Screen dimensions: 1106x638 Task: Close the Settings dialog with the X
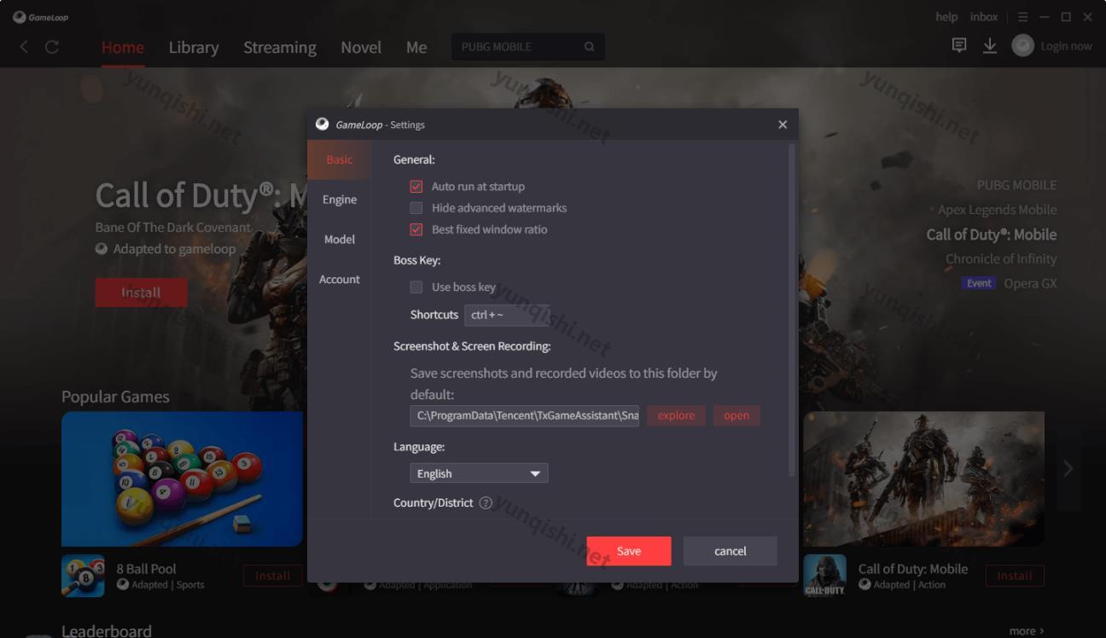click(x=783, y=125)
